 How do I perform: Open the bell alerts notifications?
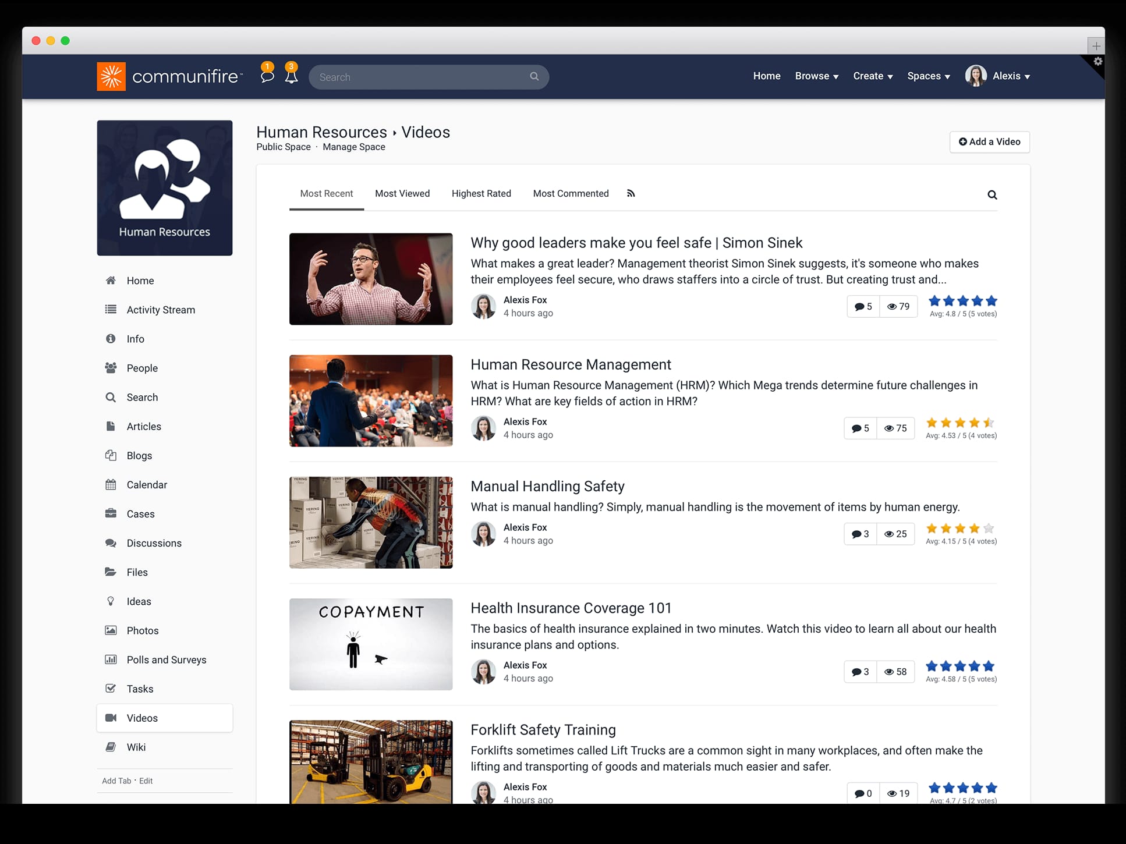[x=291, y=76]
